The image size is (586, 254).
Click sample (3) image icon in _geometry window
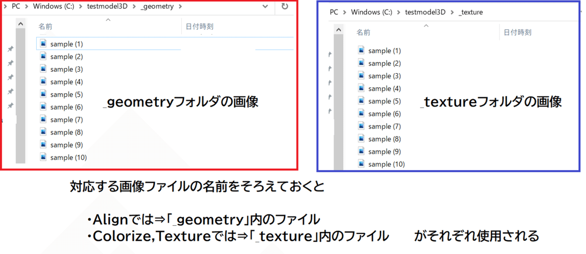(43, 69)
